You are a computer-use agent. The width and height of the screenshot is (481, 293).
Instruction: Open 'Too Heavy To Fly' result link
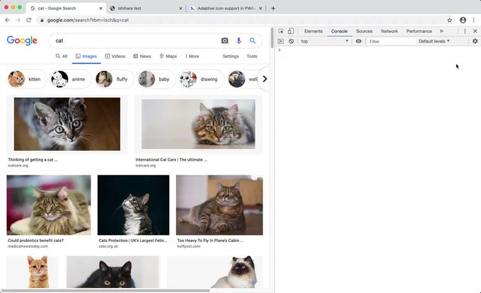(210, 241)
